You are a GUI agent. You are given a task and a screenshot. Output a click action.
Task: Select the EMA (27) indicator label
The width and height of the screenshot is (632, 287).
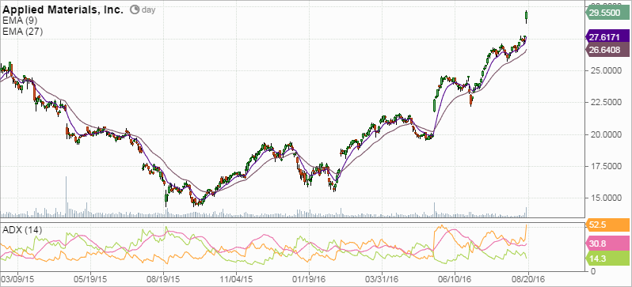22,32
